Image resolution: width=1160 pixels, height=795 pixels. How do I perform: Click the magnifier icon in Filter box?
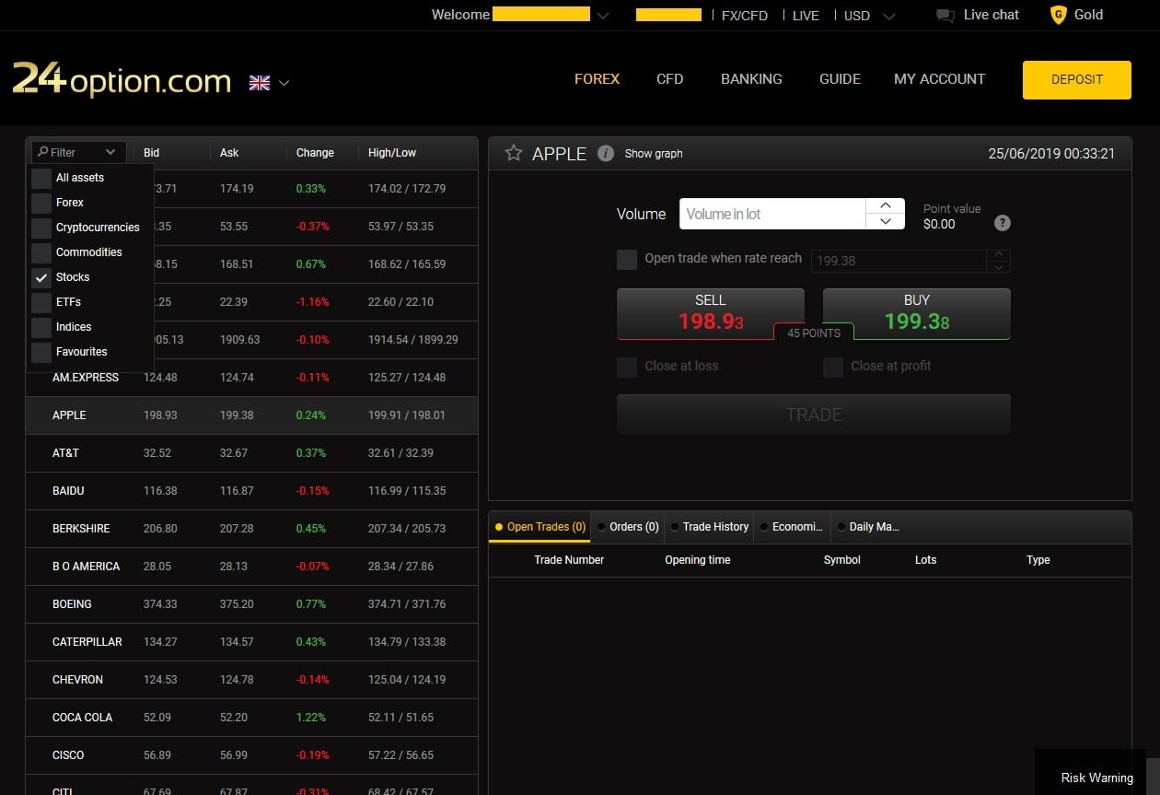point(42,152)
